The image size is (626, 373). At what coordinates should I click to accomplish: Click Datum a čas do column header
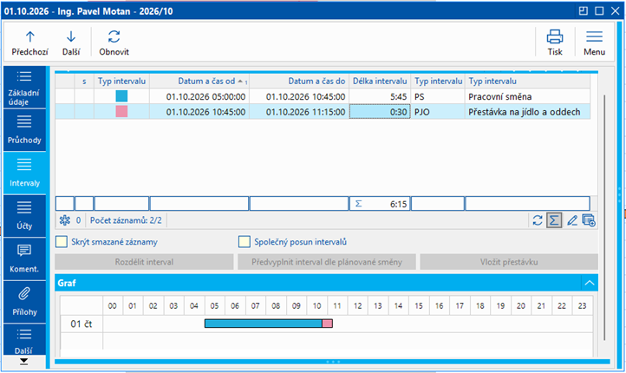click(299, 81)
